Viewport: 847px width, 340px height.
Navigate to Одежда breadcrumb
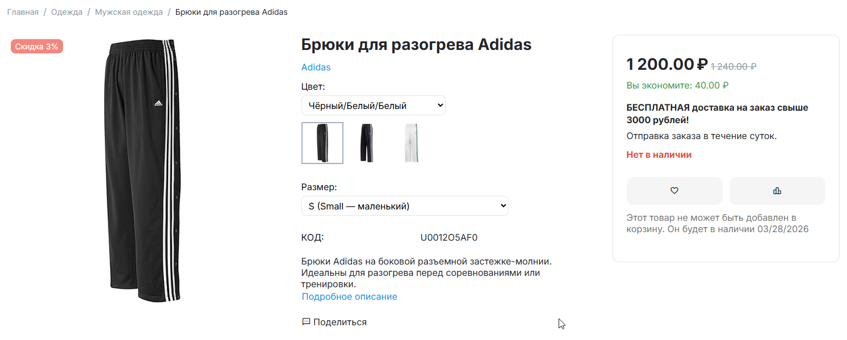click(67, 12)
